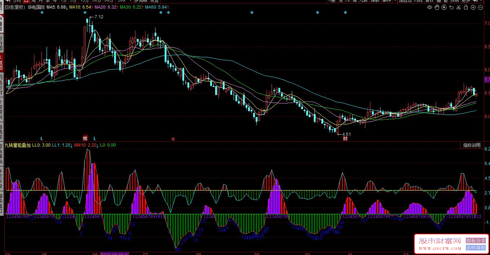The image size is (490, 255).
Task: Click the 连板 toolbar button
Action: (x=375, y=2)
